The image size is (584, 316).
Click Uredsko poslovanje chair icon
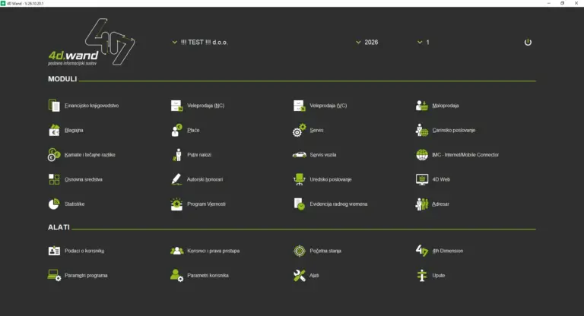coord(299,179)
